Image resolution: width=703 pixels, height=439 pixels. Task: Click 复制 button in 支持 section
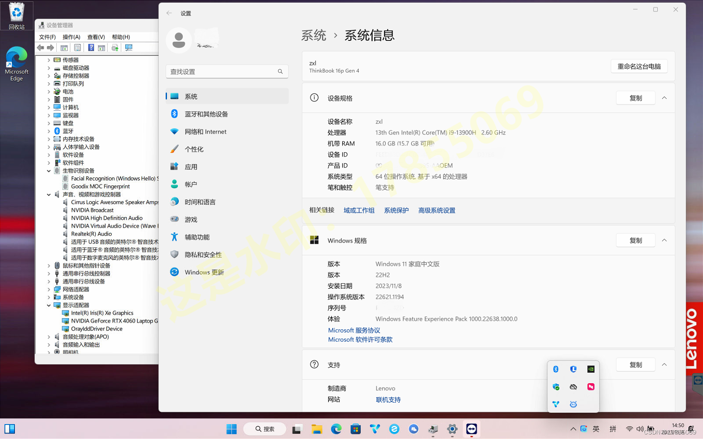point(635,365)
